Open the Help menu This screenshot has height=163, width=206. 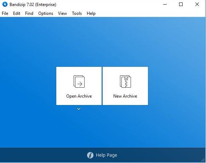click(x=91, y=13)
